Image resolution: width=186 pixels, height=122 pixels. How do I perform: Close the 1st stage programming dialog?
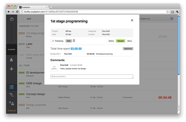coord(132,20)
